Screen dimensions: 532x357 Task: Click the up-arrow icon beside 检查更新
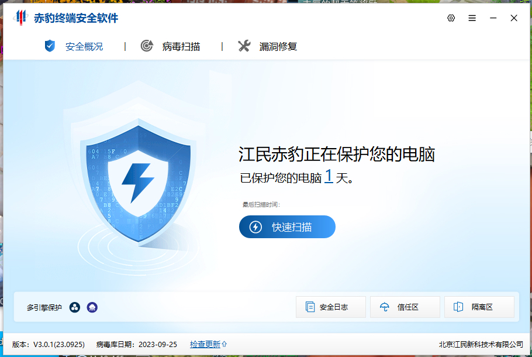click(x=224, y=345)
